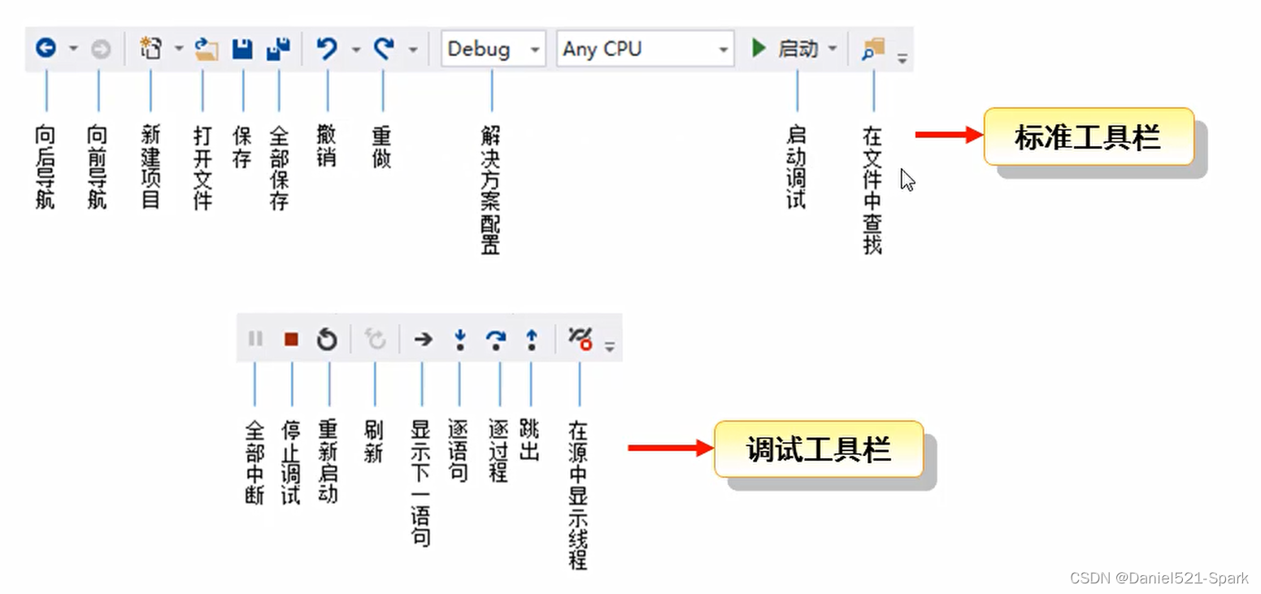This screenshot has height=594, width=1261.
Task: Expand the Undo history dropdown arrow
Action: (355, 50)
